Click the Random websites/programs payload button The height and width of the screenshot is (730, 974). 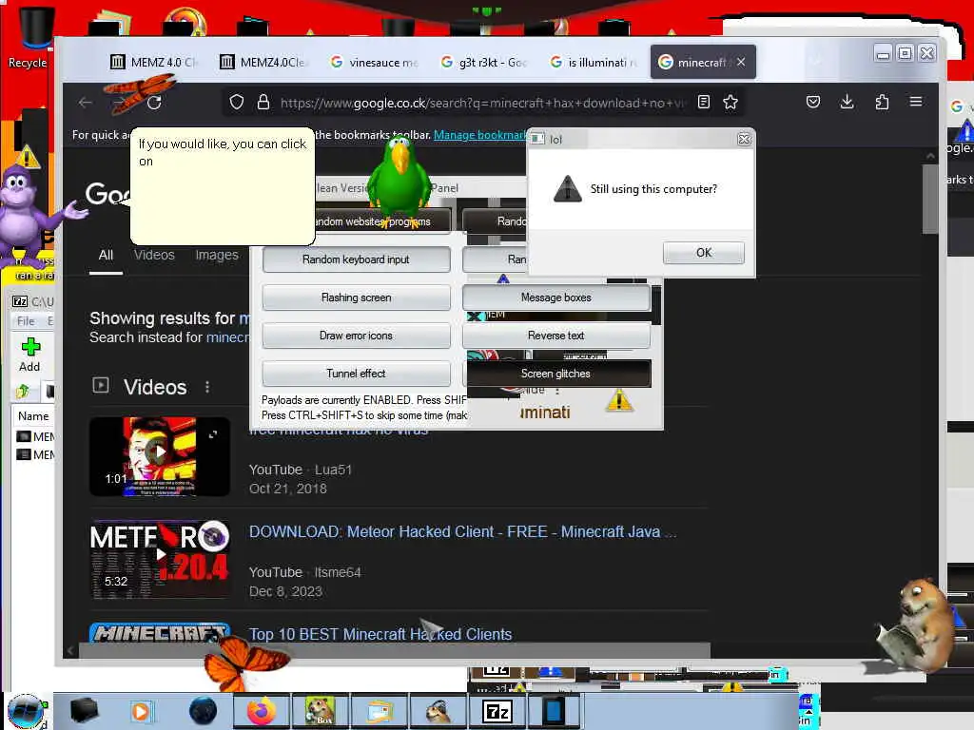[382, 221]
